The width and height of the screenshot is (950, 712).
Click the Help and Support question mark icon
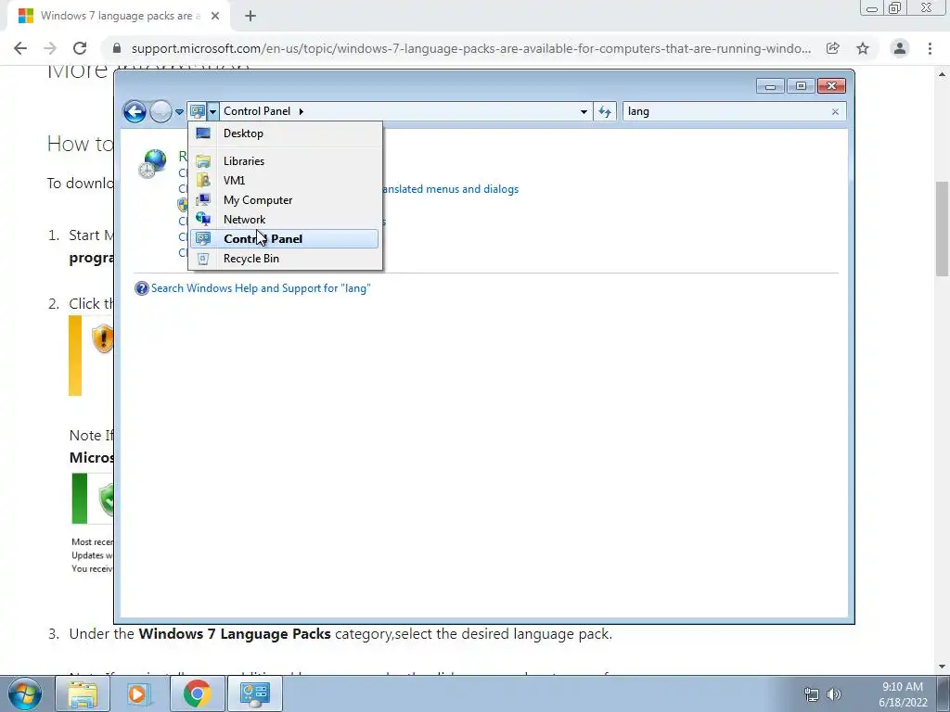tap(141, 289)
